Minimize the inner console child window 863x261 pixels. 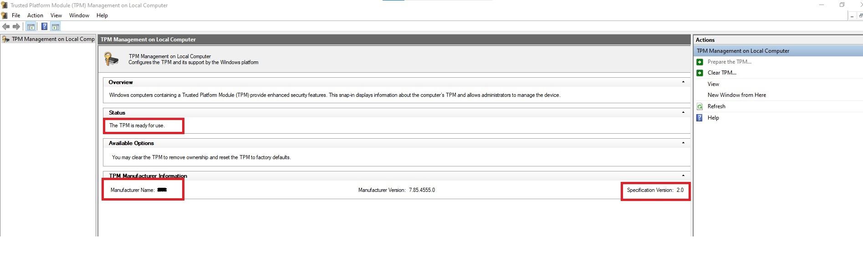coord(852,16)
